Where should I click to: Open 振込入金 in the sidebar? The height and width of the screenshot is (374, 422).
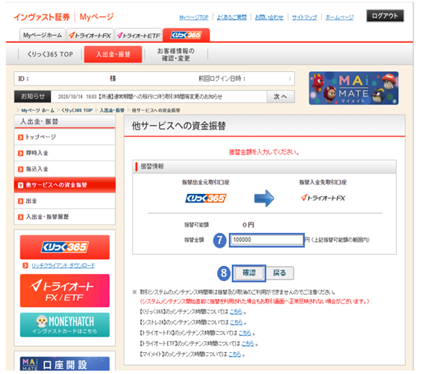click(x=65, y=169)
